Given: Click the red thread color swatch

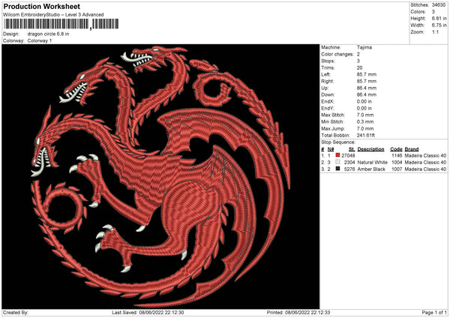Looking at the screenshot, I should (337, 155).
